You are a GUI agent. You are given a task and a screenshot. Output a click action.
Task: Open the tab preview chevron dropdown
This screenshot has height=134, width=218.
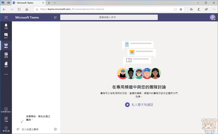54,3
